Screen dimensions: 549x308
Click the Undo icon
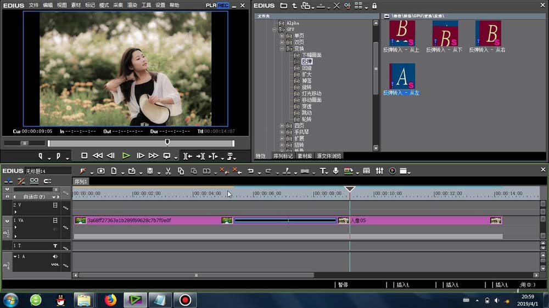pos(251,171)
